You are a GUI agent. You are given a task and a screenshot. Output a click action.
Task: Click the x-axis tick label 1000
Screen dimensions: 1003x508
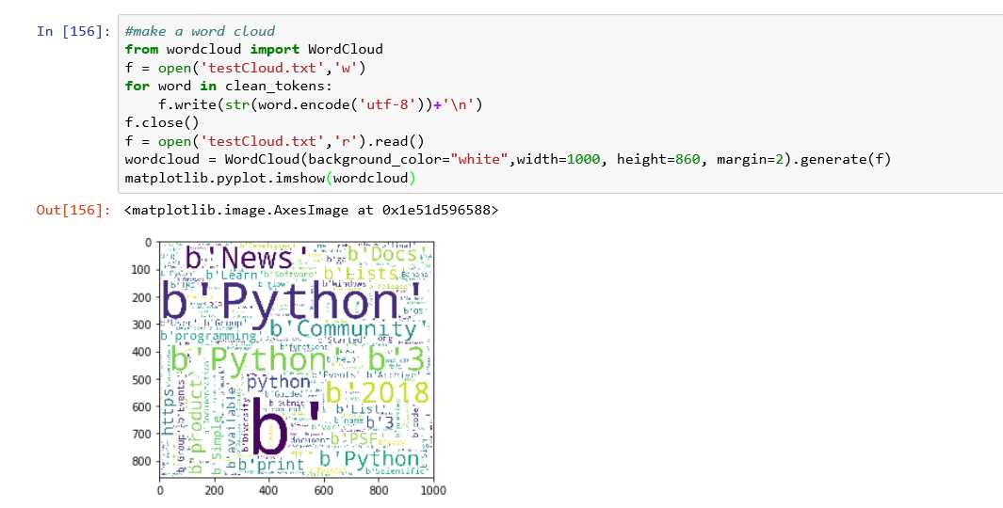point(434,491)
